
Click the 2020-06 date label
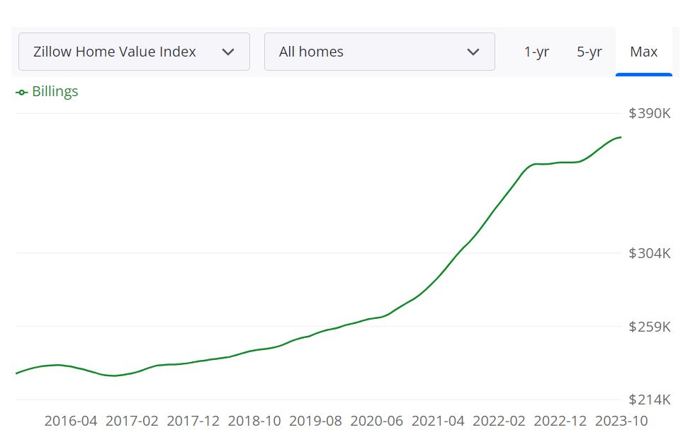[x=377, y=421]
